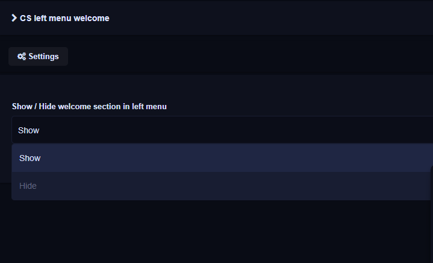Click the selected 'Show' value in the select box
This screenshot has height=263, width=433.
coord(29,130)
